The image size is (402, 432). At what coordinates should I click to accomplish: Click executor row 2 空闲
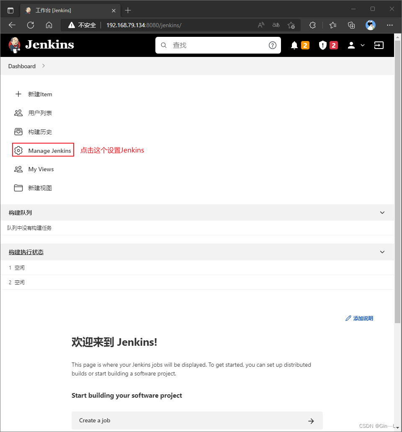click(x=16, y=283)
